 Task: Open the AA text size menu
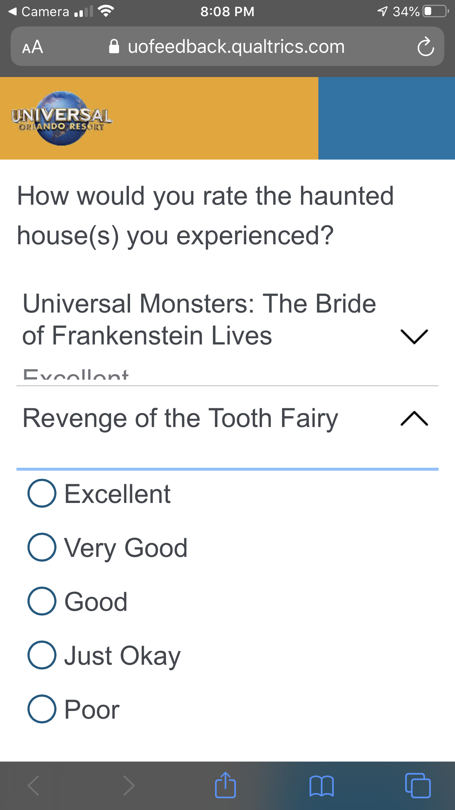coord(33,47)
